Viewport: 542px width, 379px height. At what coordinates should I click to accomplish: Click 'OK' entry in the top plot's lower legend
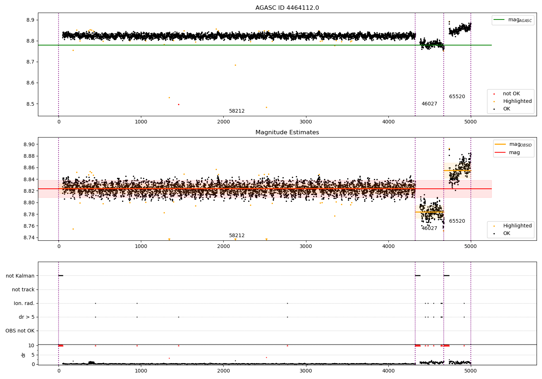(x=507, y=109)
